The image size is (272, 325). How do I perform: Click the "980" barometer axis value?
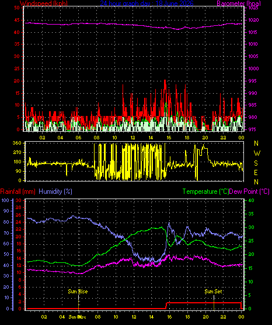253,117
